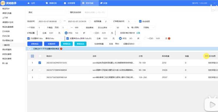The height and width of the screenshot is (112, 218).
Task: Select the 立减 radio in 价格设置 row
Action: 40,33
